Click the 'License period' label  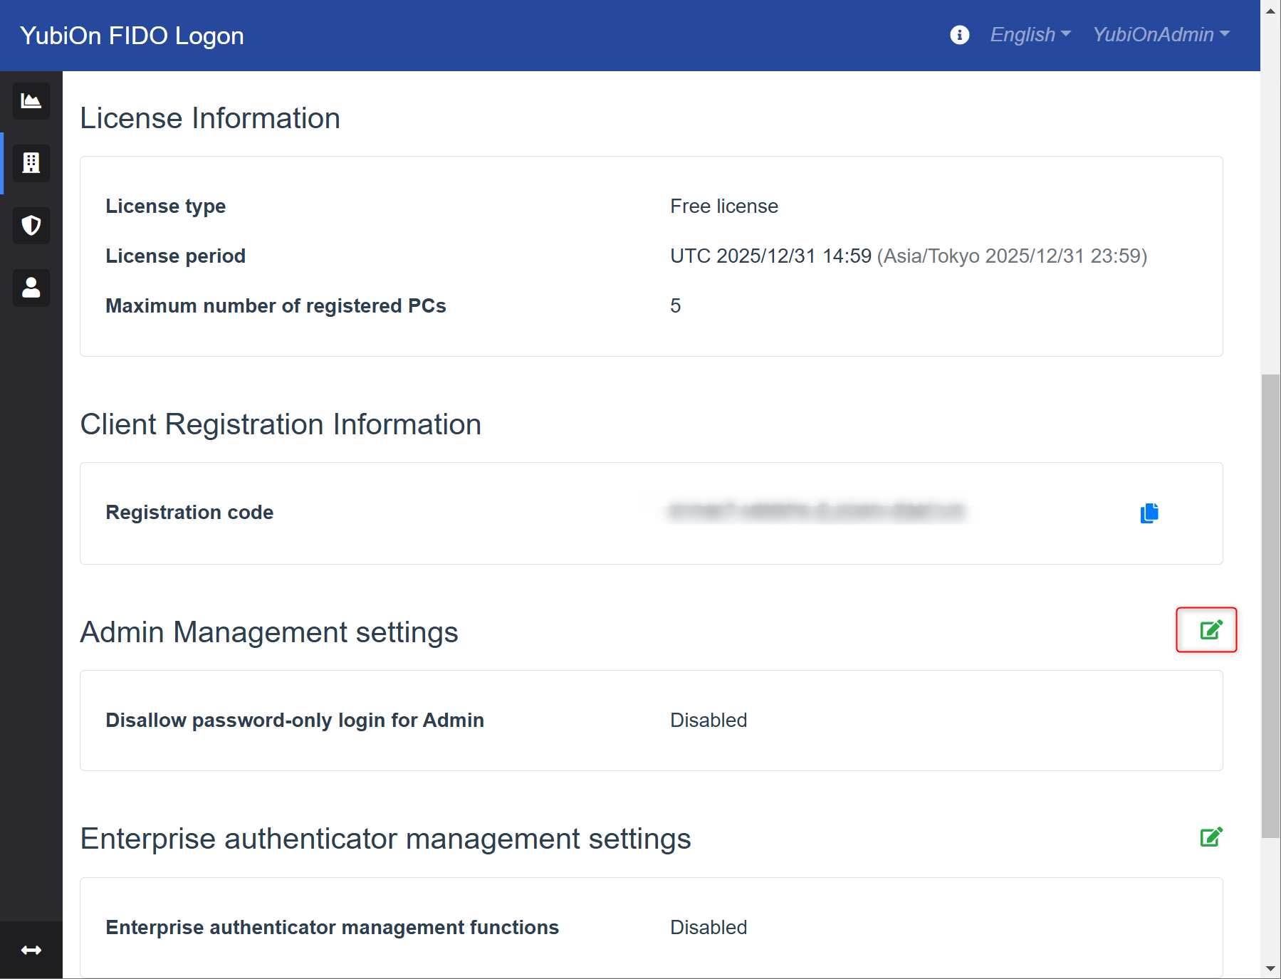coord(175,256)
